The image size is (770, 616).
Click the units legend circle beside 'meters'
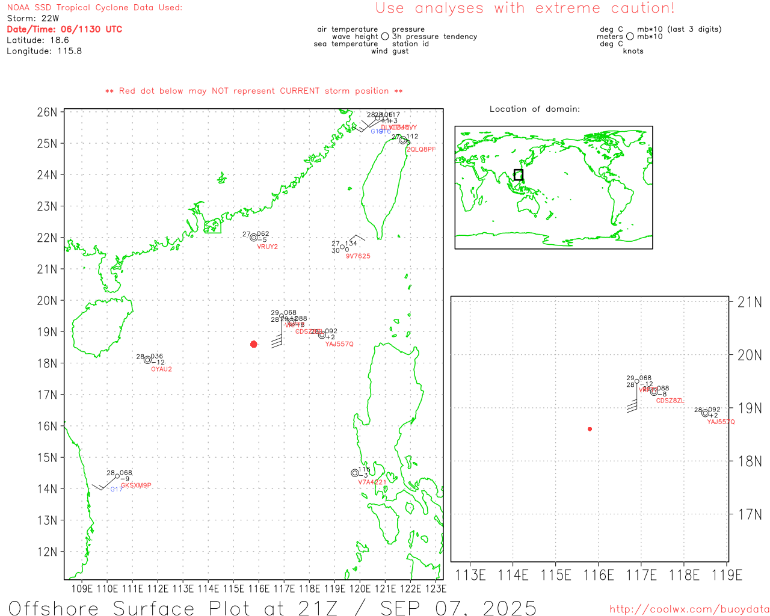tap(630, 37)
